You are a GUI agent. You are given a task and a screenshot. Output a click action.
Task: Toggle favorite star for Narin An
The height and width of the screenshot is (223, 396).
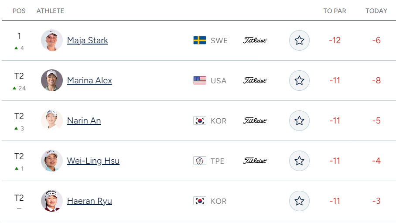pyautogui.click(x=299, y=120)
